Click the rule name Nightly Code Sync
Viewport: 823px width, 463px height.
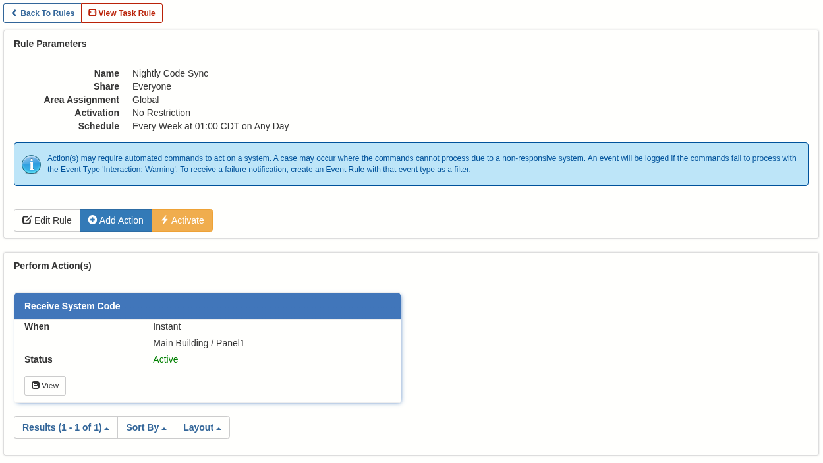(x=170, y=73)
